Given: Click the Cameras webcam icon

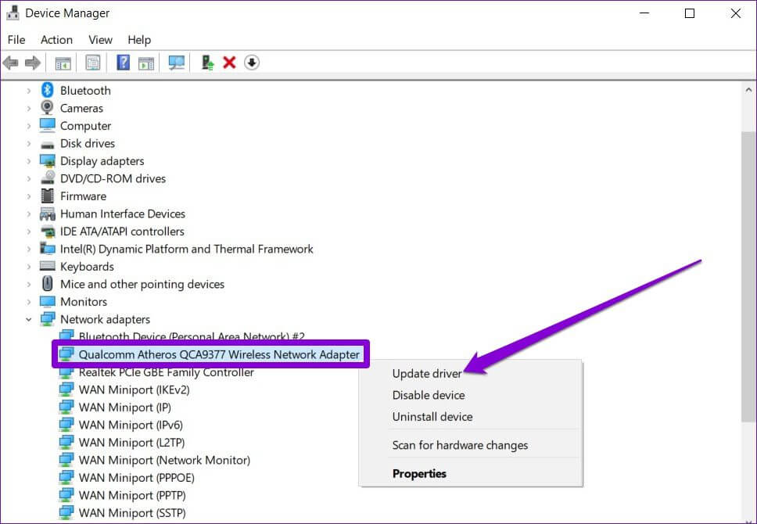Looking at the screenshot, I should (47, 108).
